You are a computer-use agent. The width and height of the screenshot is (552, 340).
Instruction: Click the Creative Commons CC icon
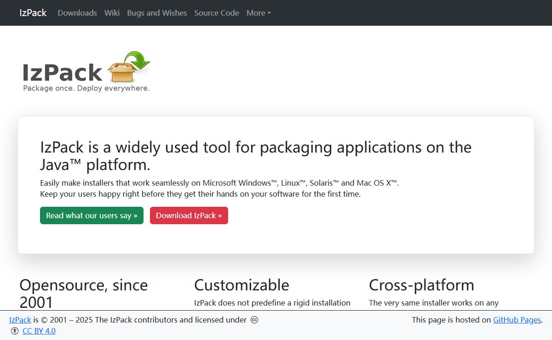coord(254,320)
